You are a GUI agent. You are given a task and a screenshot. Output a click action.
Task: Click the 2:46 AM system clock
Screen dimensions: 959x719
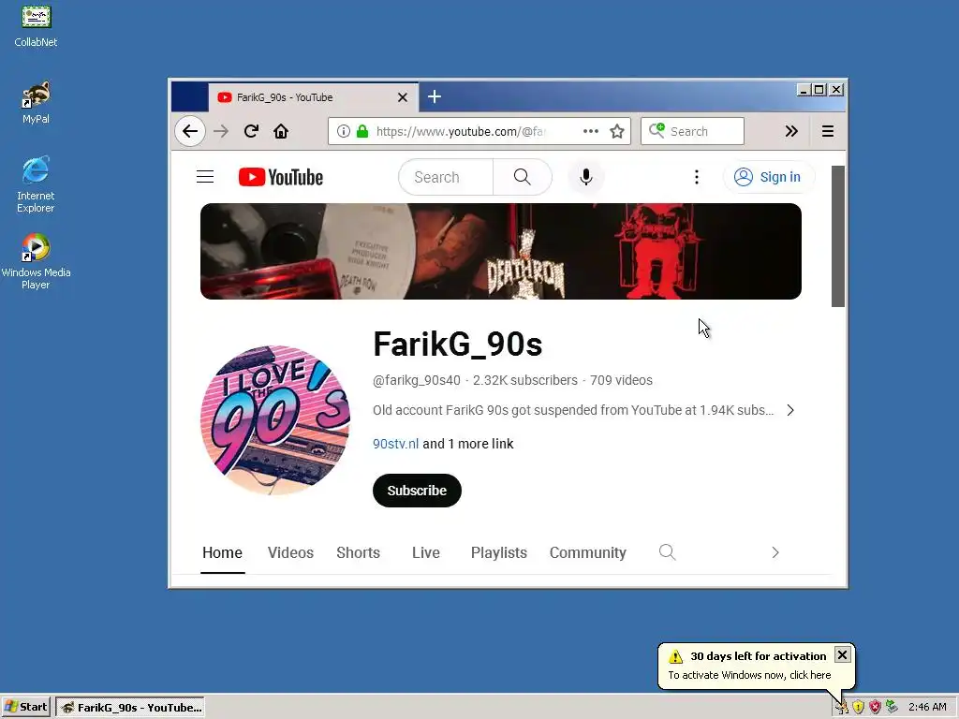(927, 707)
